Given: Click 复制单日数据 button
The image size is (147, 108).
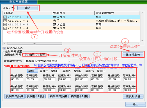Looking at the screenshot, I should (x=15, y=96).
